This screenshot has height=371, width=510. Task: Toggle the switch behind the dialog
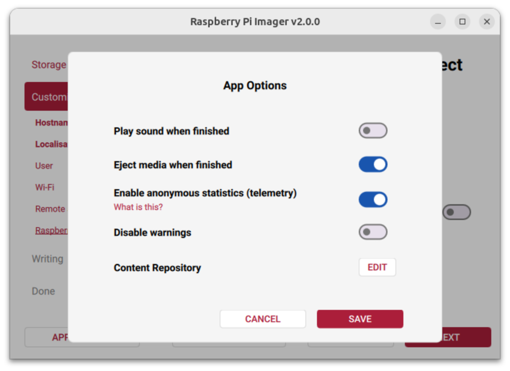pyautogui.click(x=456, y=212)
